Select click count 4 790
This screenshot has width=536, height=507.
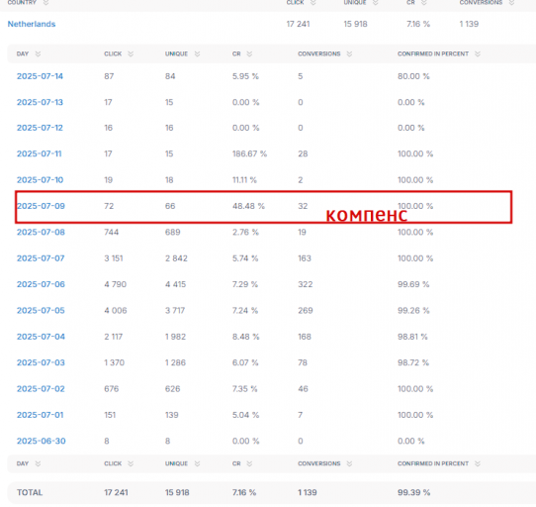pyautogui.click(x=115, y=284)
